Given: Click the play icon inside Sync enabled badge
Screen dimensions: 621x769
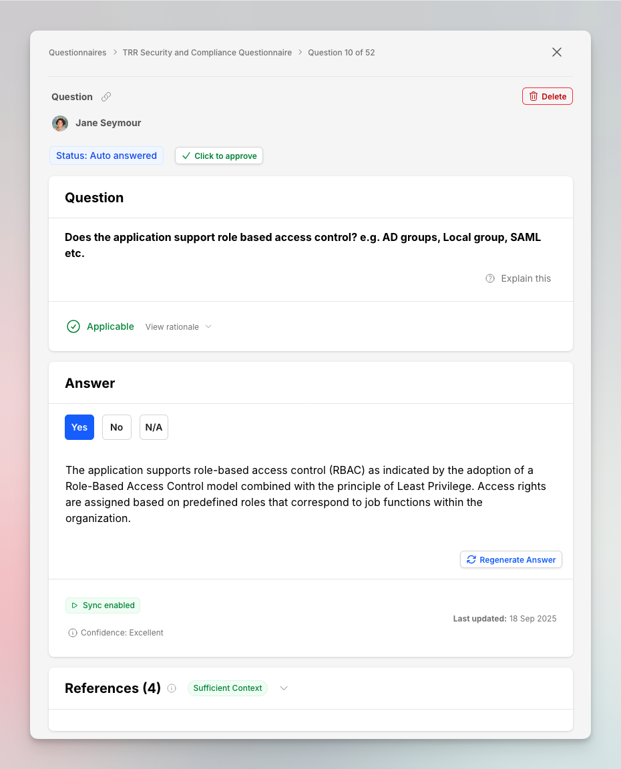Looking at the screenshot, I should point(75,605).
